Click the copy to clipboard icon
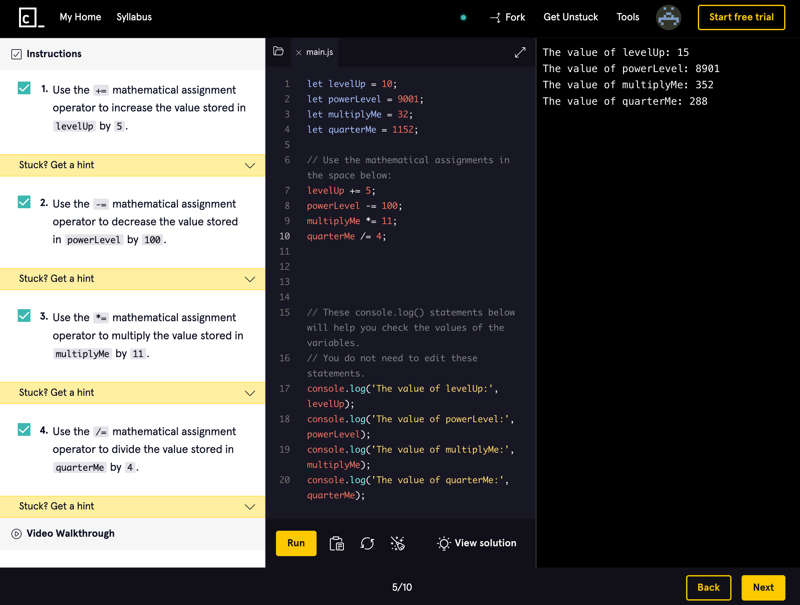Screen dimensions: 800x605 point(336,543)
